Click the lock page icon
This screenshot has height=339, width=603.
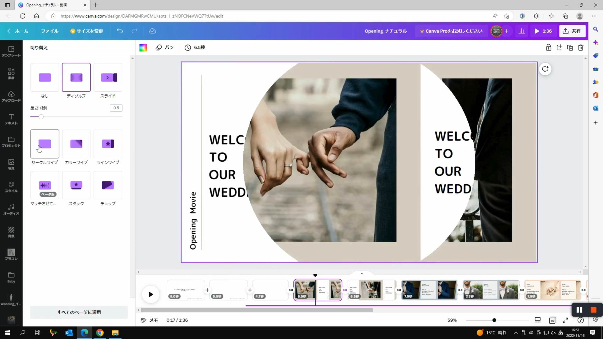548,47
